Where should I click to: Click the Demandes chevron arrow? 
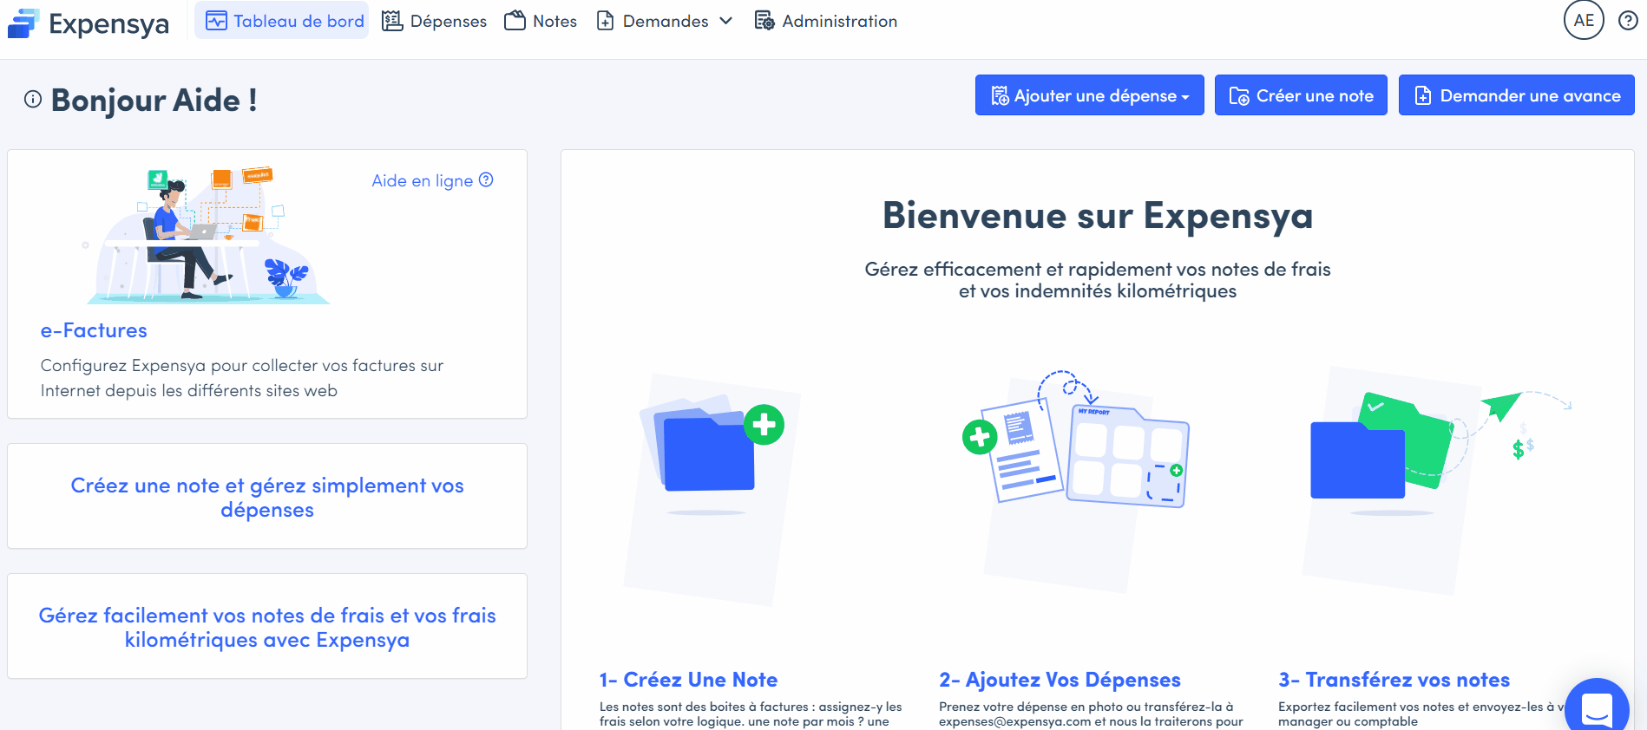coord(725,21)
